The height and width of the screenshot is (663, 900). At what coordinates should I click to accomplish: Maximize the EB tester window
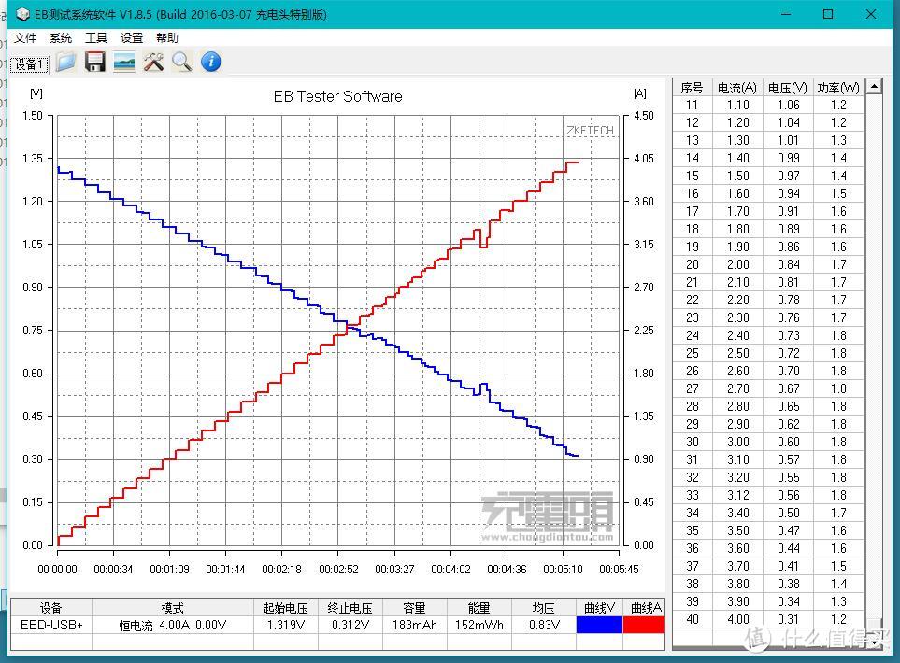point(828,14)
